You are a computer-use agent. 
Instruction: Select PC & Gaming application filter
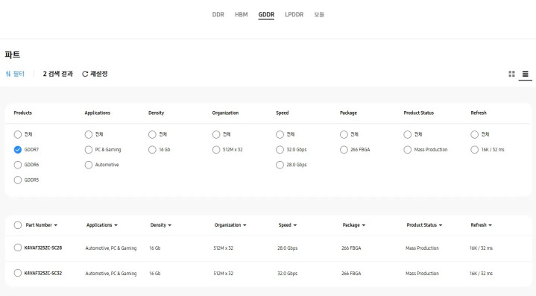click(x=89, y=150)
